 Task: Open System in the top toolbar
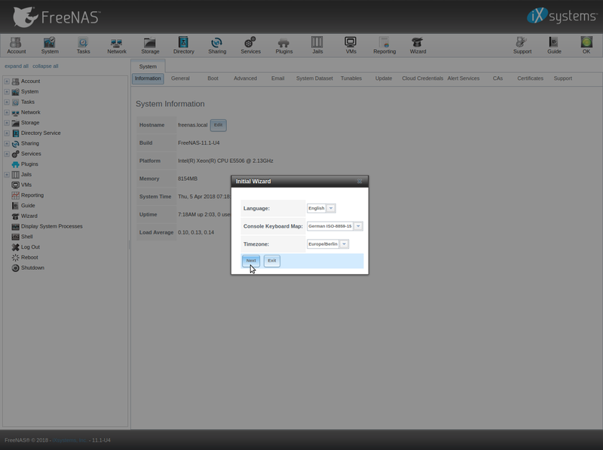[x=50, y=45]
